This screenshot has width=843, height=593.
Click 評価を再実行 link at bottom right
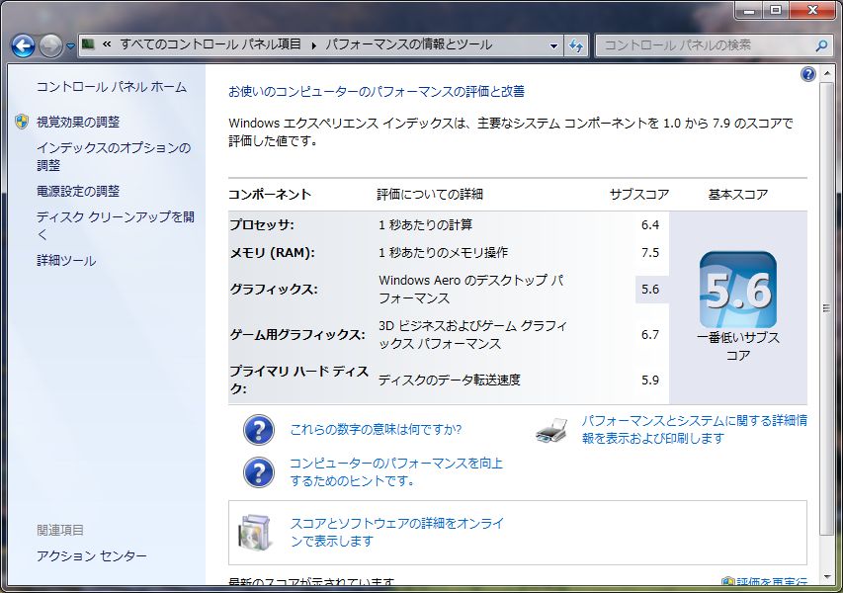click(x=772, y=582)
